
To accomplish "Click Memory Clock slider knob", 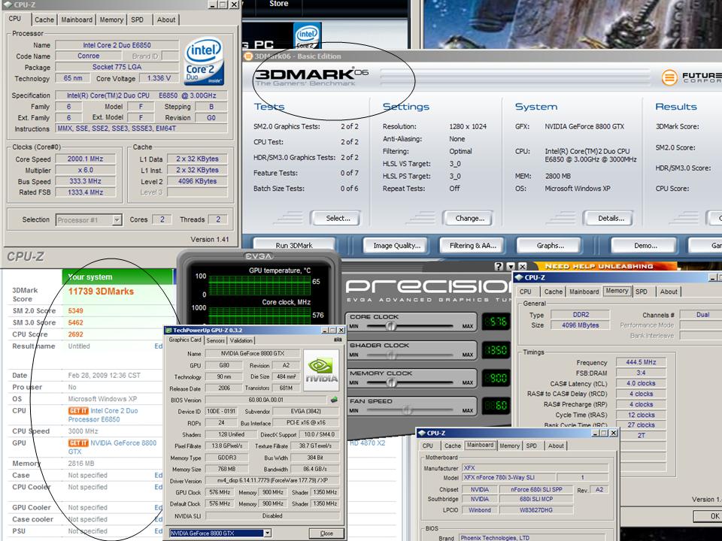I will pyautogui.click(x=390, y=382).
